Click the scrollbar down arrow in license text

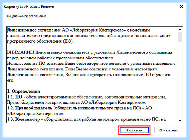tap(180, 120)
